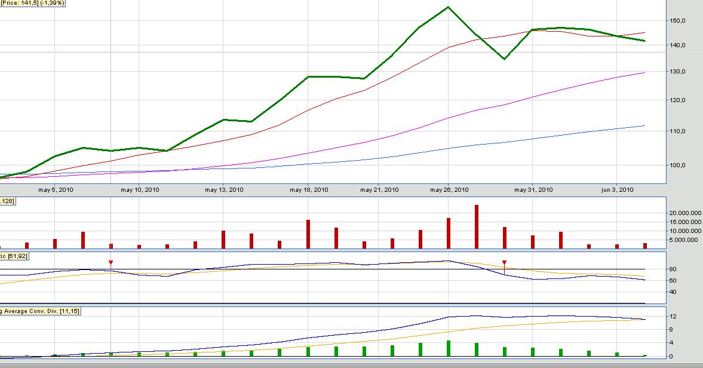
Task: Click the tallest red volume bar
Action: click(477, 227)
